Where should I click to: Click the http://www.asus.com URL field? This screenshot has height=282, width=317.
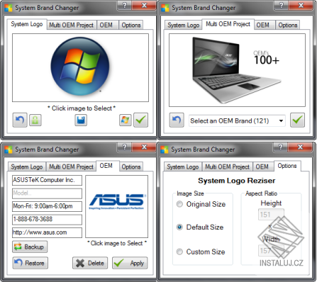[47, 232]
